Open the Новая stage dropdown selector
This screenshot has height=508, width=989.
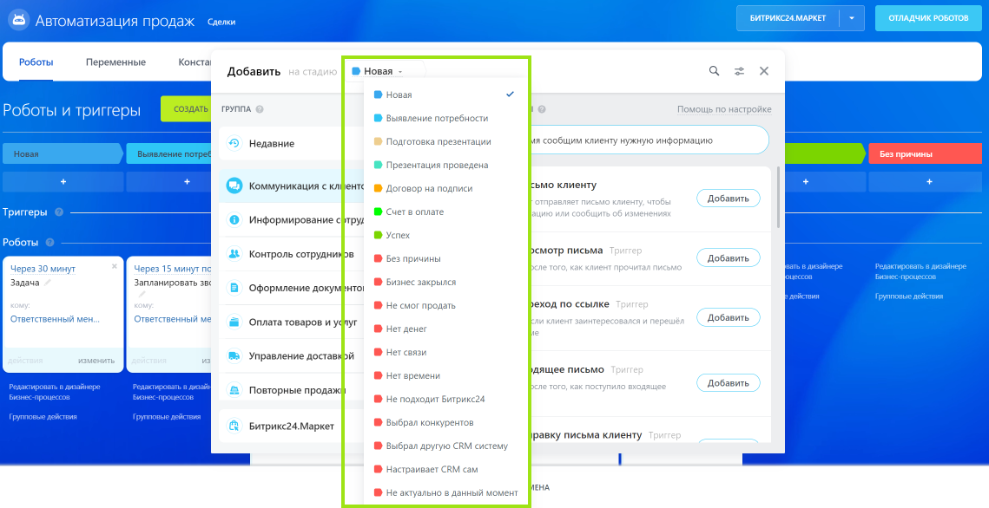pyautogui.click(x=377, y=72)
